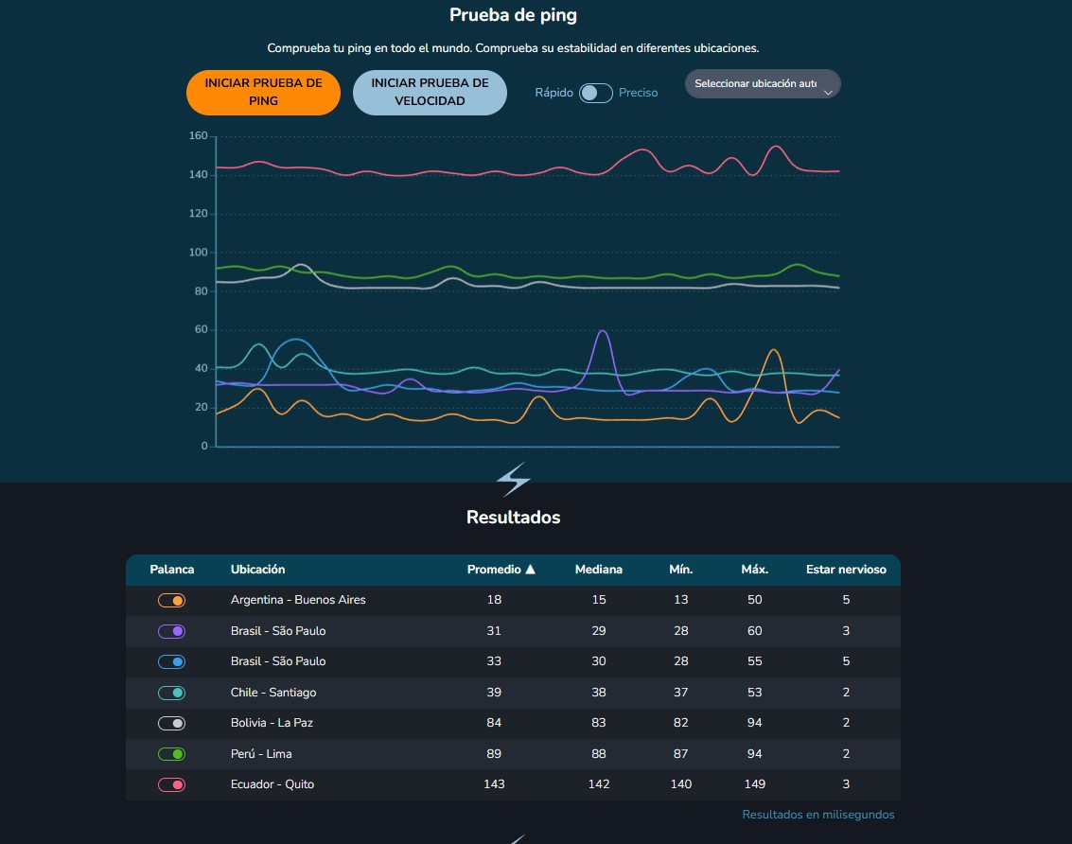Sort results by Mín. column header
1072x844 pixels.
[x=681, y=569]
